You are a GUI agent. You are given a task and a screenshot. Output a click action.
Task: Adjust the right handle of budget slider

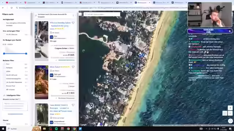pyautogui.click(x=26, y=53)
